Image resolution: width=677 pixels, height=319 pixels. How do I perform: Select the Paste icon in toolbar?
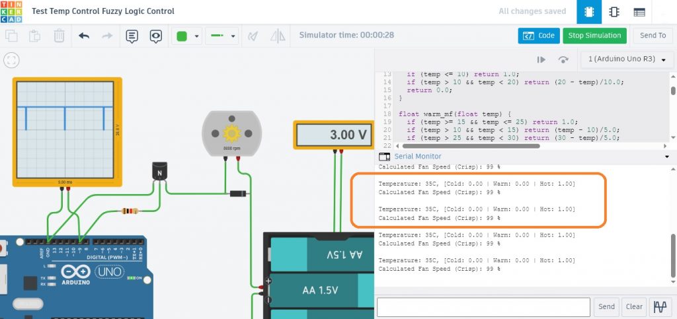pos(35,36)
